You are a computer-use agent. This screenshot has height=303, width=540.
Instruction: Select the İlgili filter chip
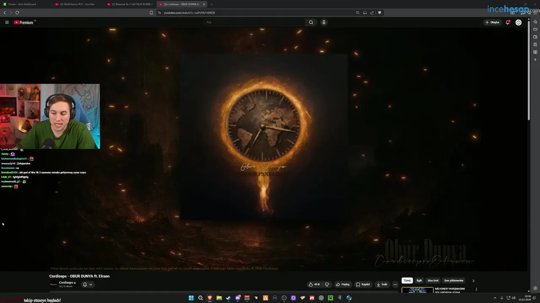[x=419, y=281]
